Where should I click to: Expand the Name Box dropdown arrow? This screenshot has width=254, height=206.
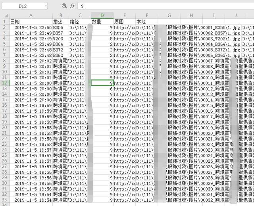(x=46, y=6)
